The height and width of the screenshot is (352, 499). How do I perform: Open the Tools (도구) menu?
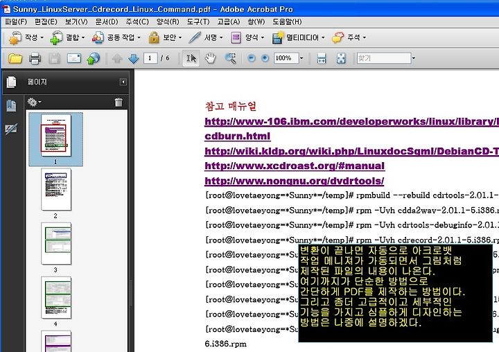(198, 21)
